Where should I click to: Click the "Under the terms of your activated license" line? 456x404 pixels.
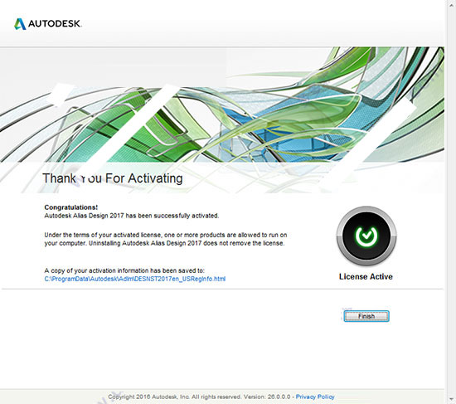click(x=166, y=235)
